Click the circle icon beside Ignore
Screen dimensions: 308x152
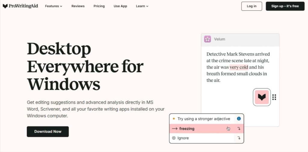tap(174, 138)
